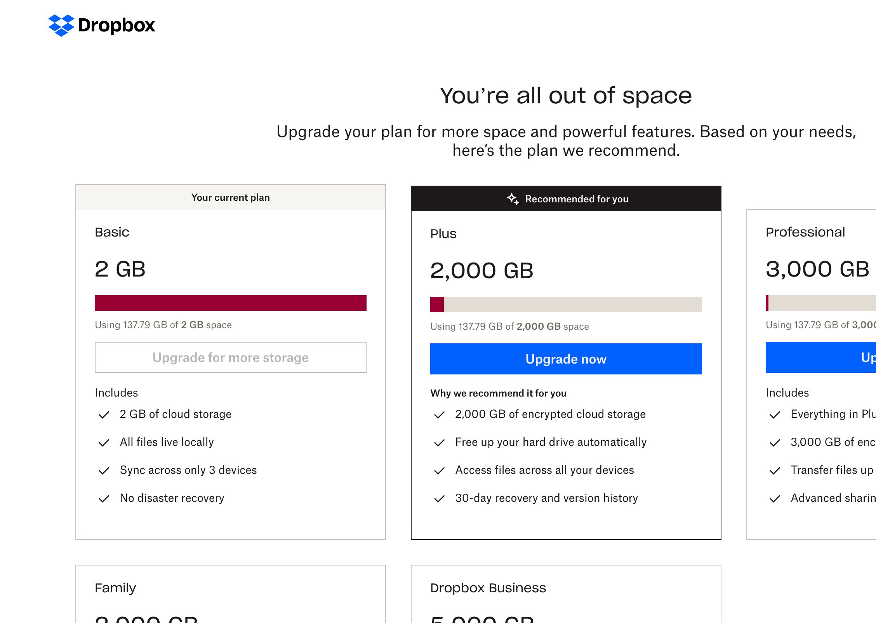Screen dimensions: 876x623
Task: Click Free up your hard drive automatically text
Action: pyautogui.click(x=551, y=442)
